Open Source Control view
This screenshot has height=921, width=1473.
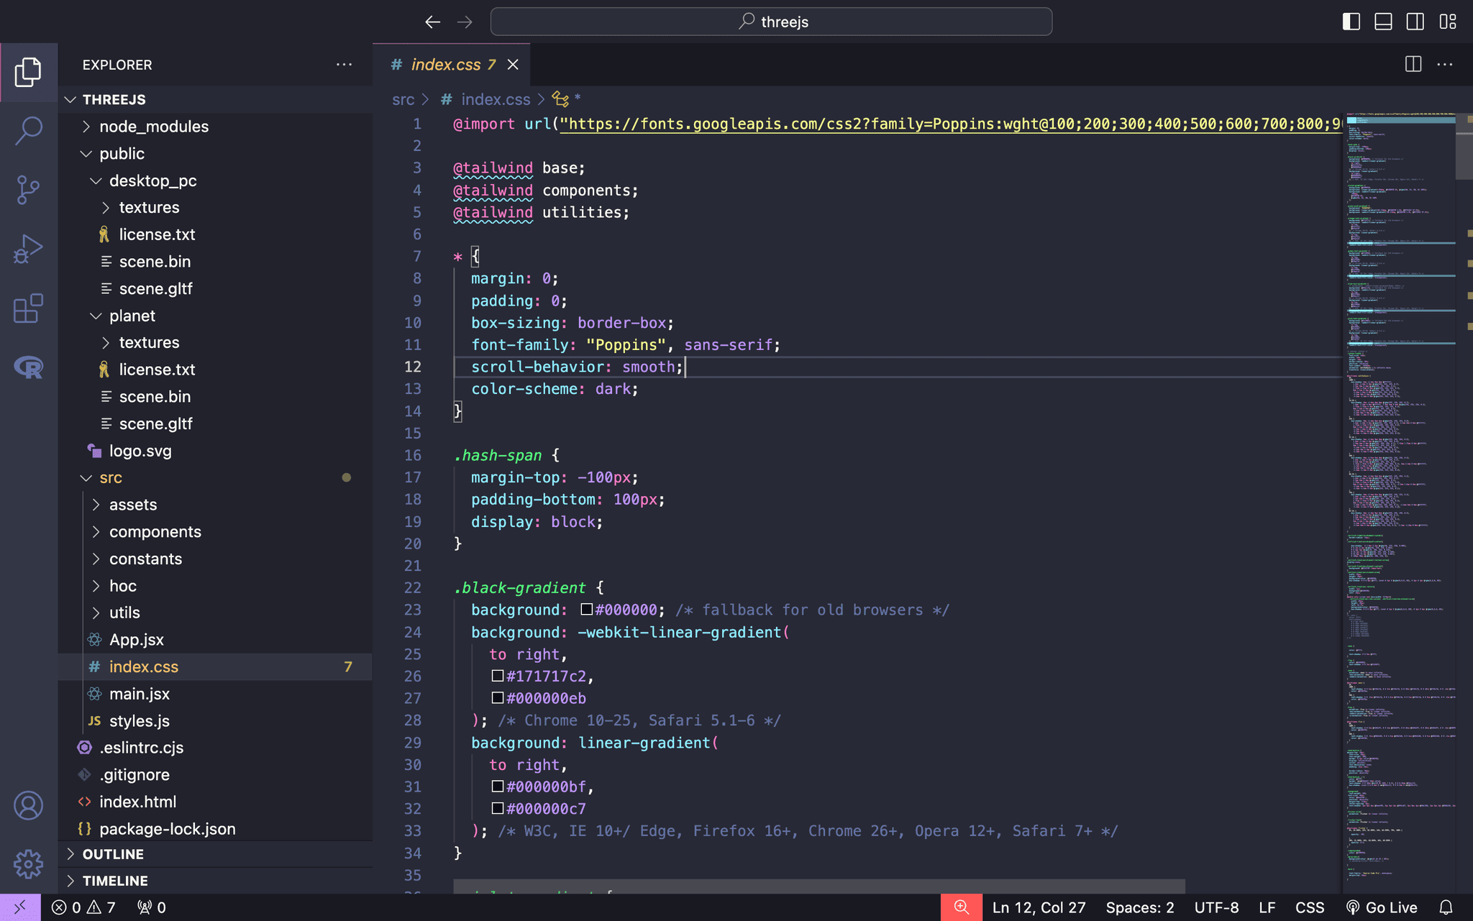29,190
